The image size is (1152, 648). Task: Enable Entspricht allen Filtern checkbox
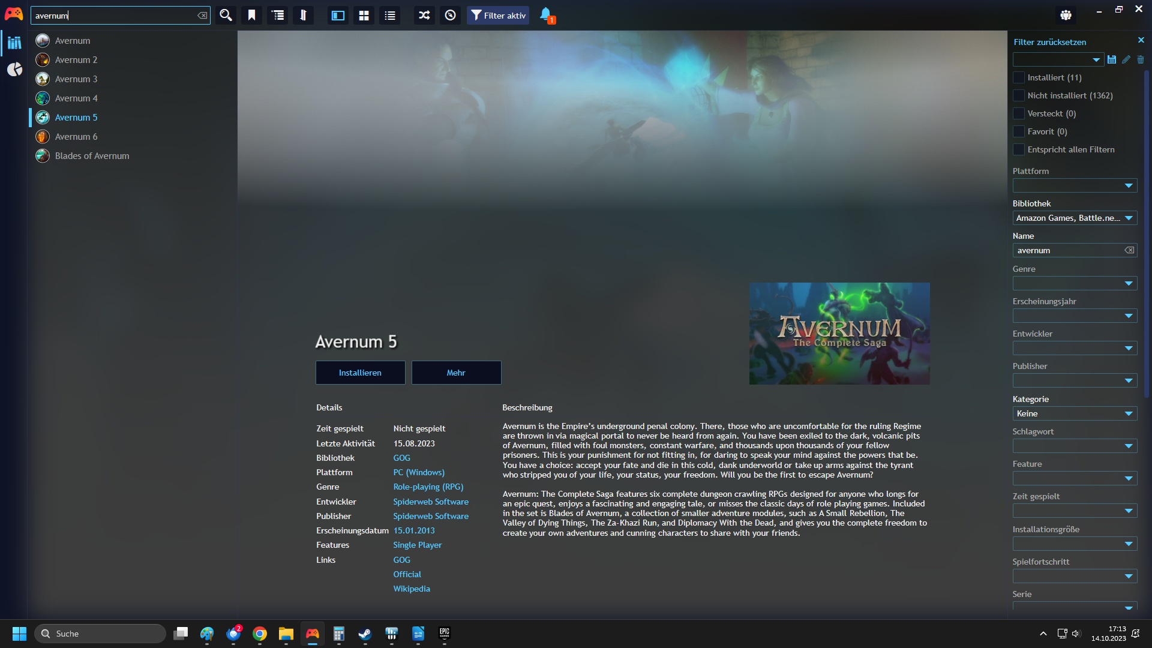pyautogui.click(x=1019, y=149)
